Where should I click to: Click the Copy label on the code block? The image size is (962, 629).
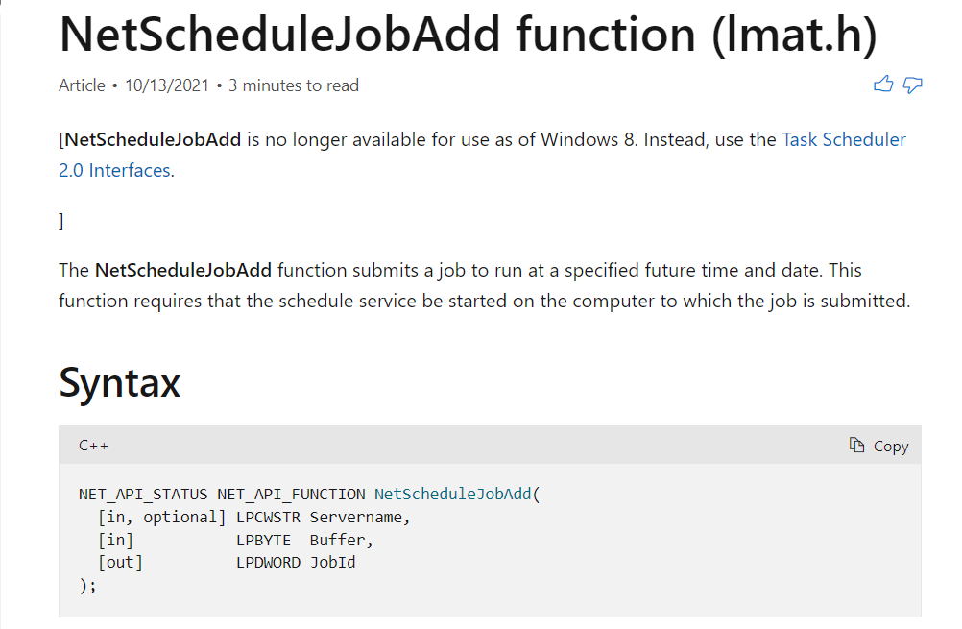tap(891, 447)
